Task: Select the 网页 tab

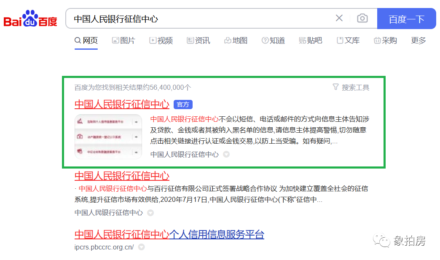Action: tap(86, 41)
